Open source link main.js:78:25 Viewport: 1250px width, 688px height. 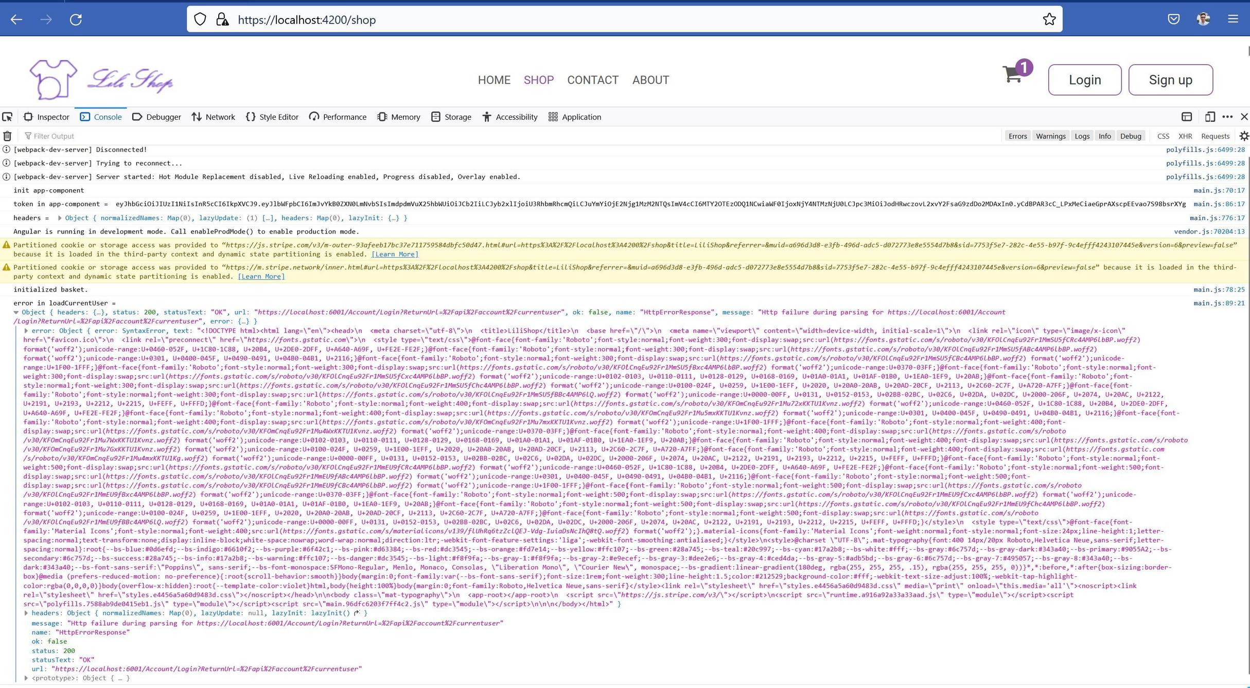(x=1219, y=289)
